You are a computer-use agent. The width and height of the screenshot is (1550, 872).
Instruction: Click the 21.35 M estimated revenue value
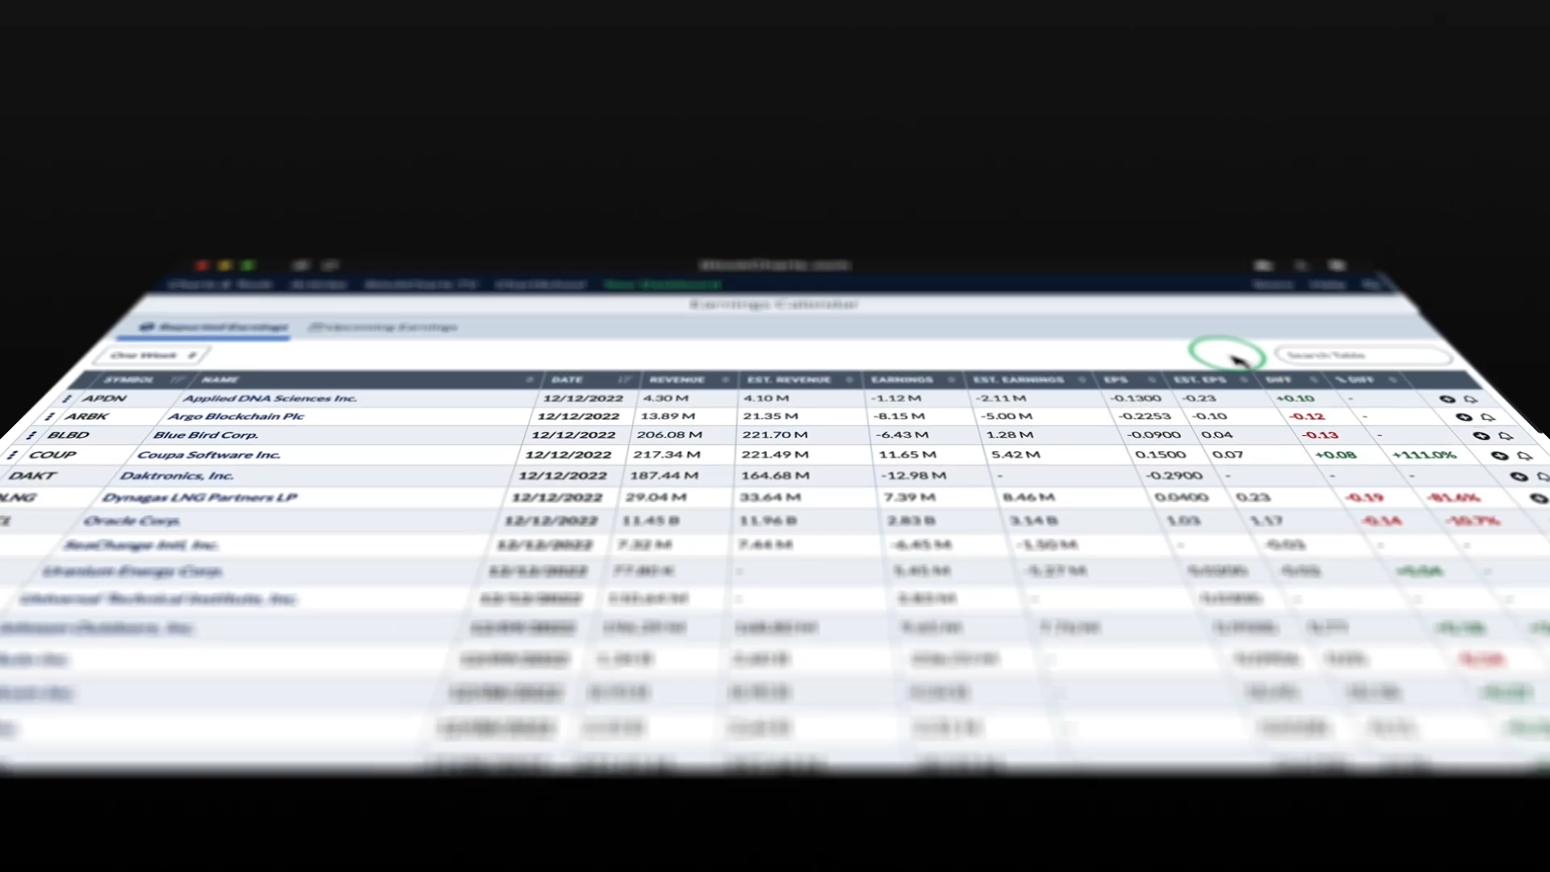coord(770,417)
